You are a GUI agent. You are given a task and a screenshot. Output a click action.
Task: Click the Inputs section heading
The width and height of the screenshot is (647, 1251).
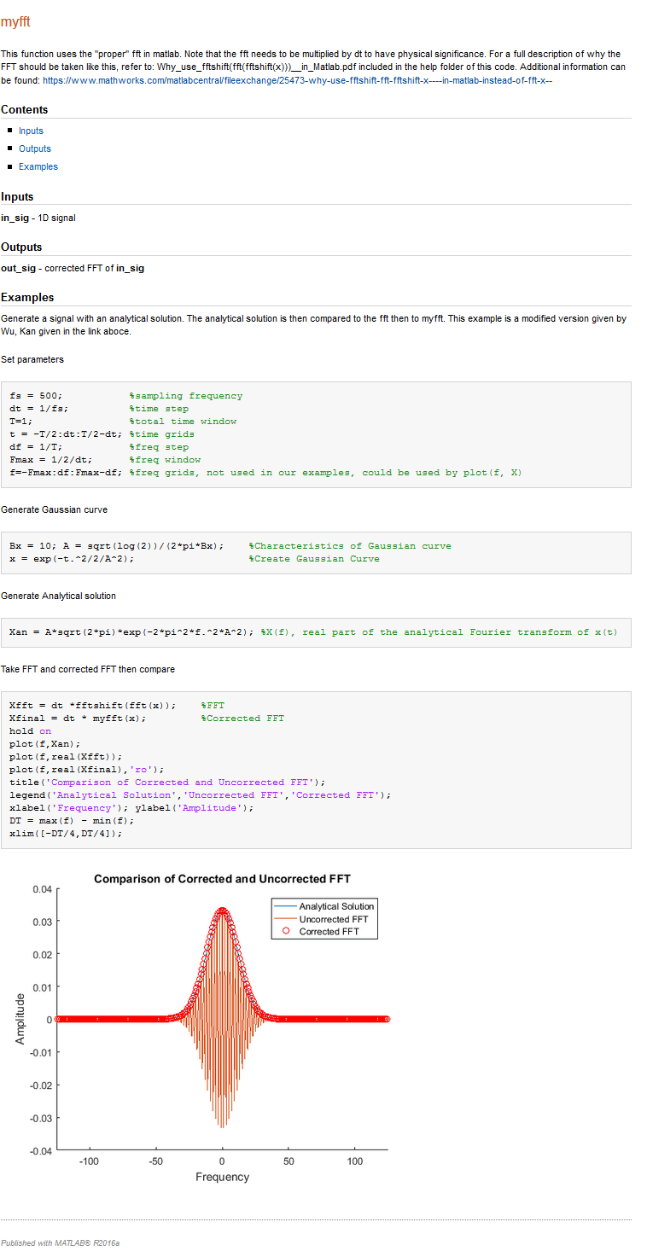(x=18, y=197)
